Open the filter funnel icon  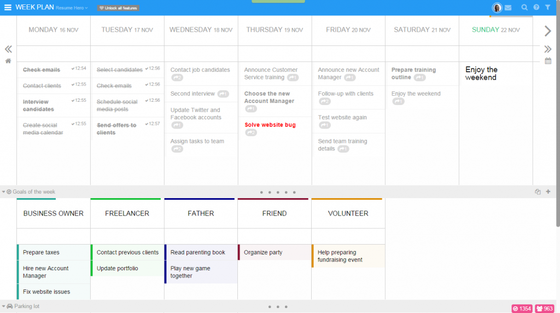[x=548, y=8]
